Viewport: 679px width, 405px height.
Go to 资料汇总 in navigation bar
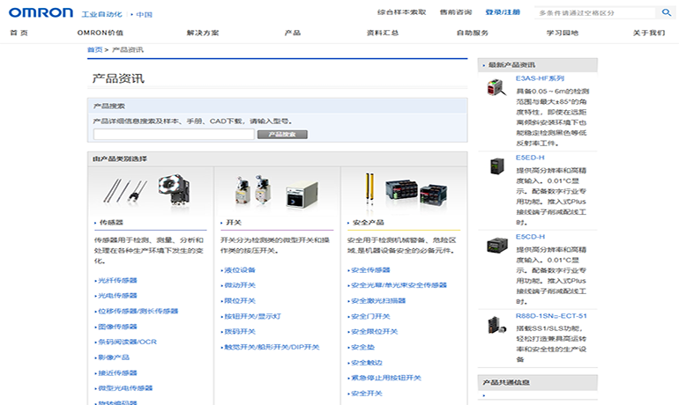click(x=382, y=33)
